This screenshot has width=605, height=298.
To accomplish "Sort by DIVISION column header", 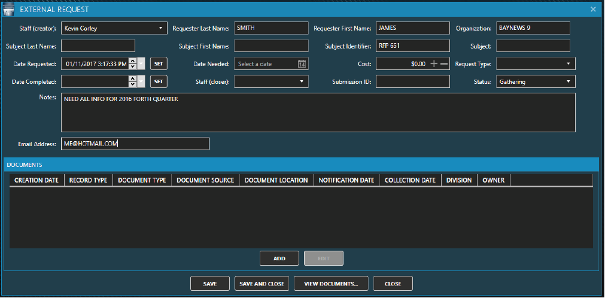I will point(459,180).
